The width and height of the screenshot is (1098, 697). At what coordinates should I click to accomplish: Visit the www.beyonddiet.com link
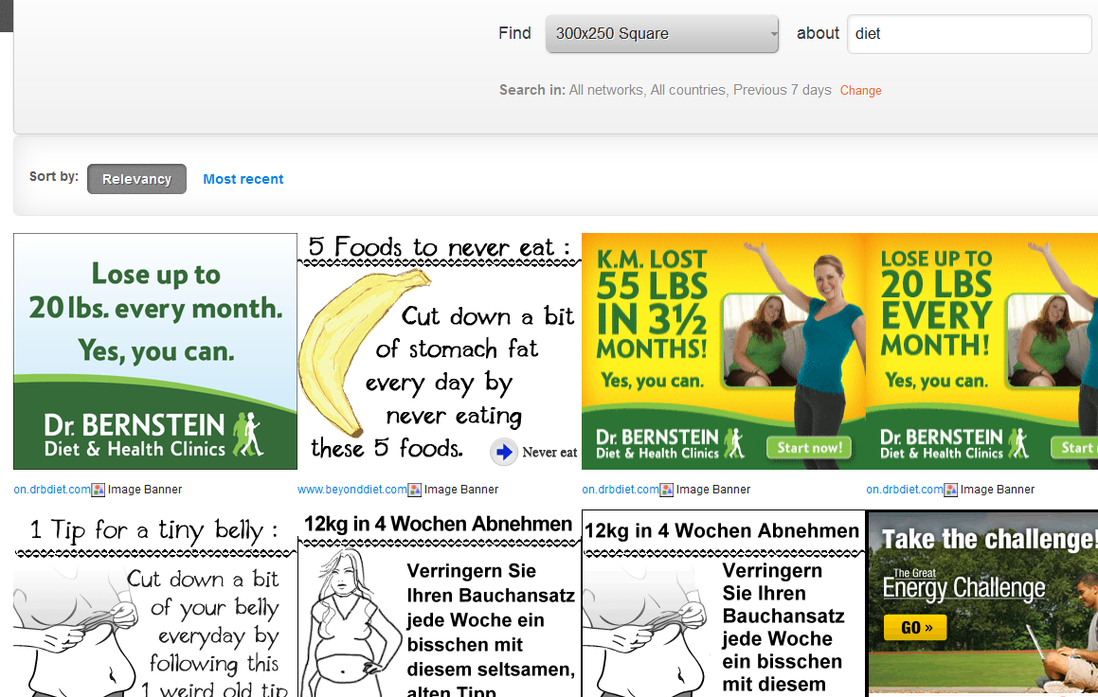[x=352, y=490]
